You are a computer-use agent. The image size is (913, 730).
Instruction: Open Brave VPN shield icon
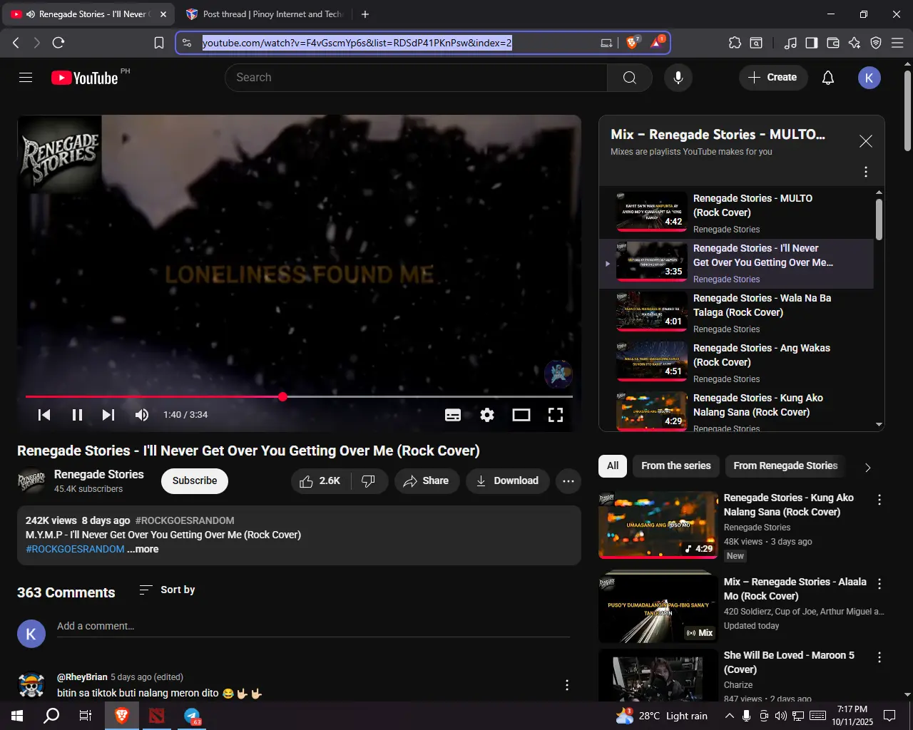coord(876,43)
